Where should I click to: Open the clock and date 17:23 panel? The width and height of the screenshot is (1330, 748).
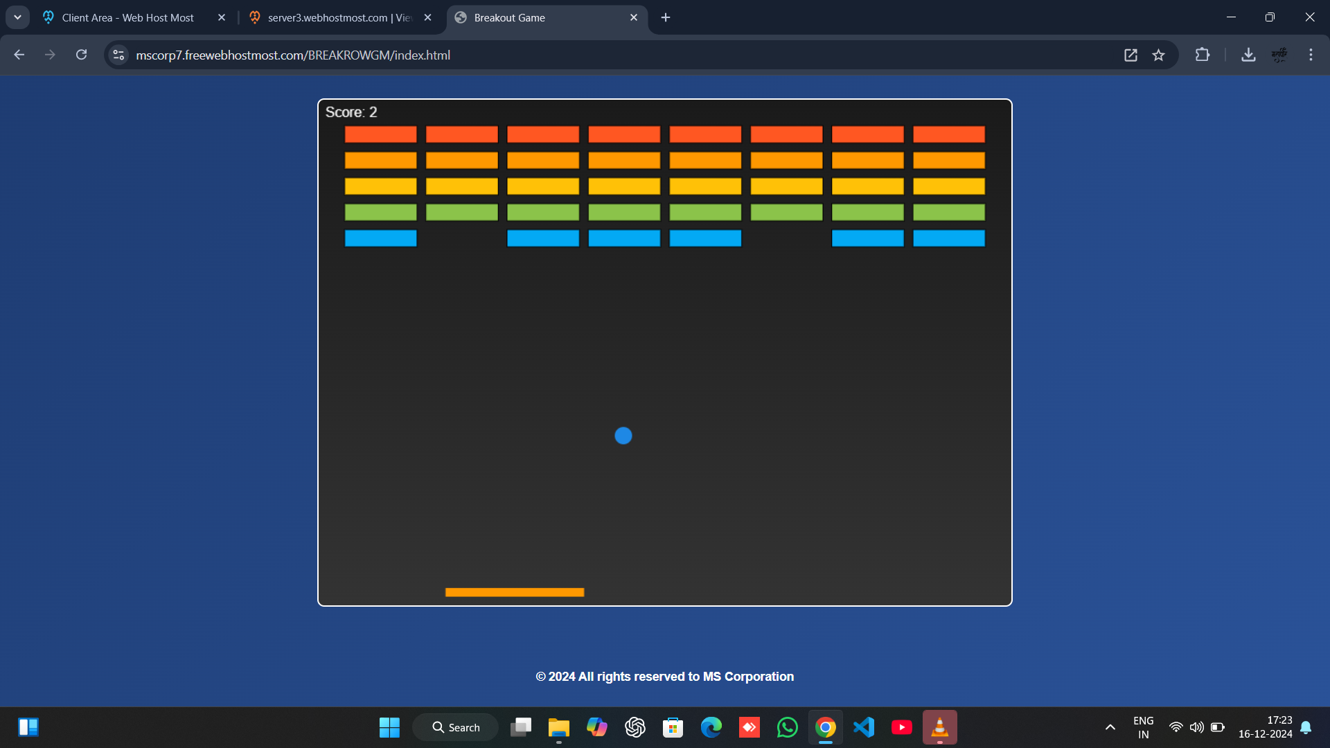coord(1266,727)
